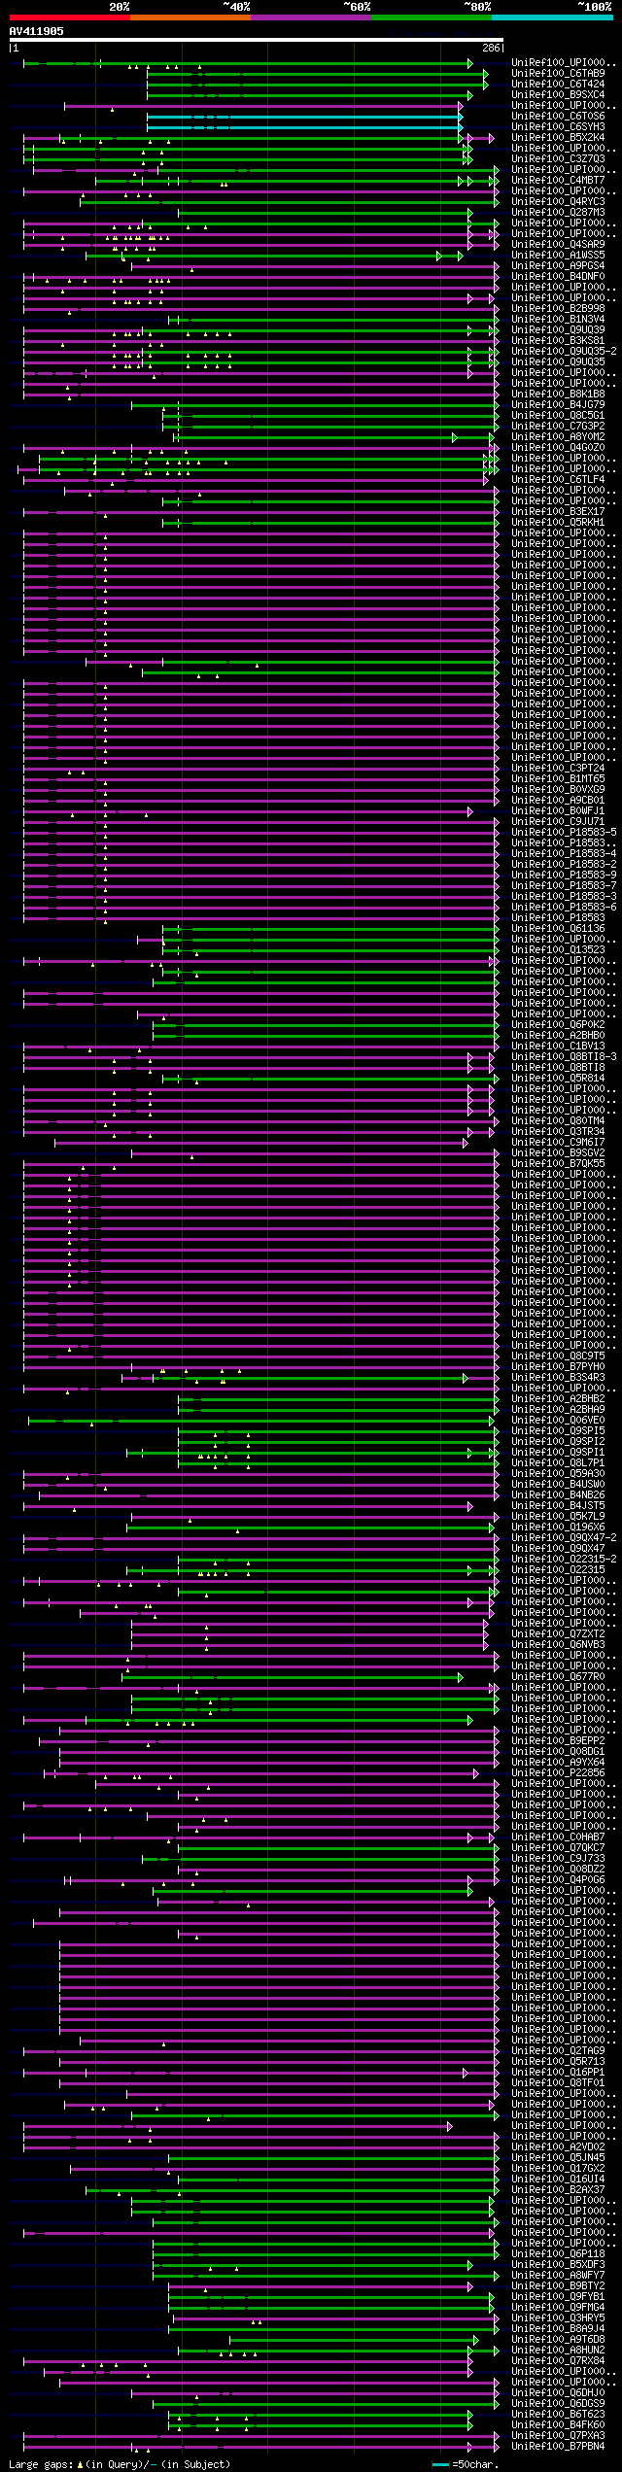Open hit UniRef100_C6T424
This screenshot has width=622, height=2472.
pos(558,84)
